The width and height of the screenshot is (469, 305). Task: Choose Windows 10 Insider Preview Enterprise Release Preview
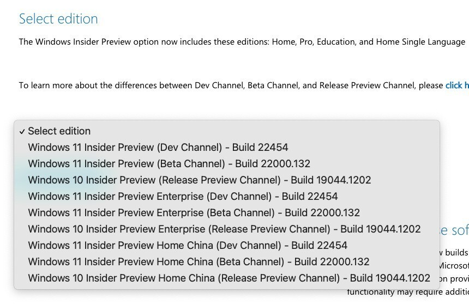click(224, 229)
